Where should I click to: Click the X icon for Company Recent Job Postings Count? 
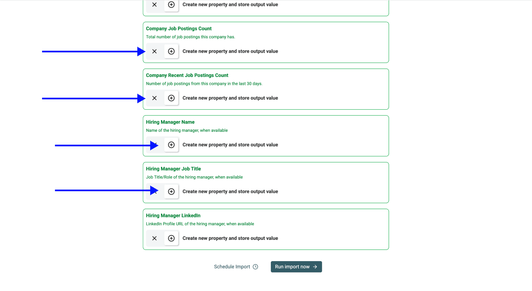[x=154, y=98]
